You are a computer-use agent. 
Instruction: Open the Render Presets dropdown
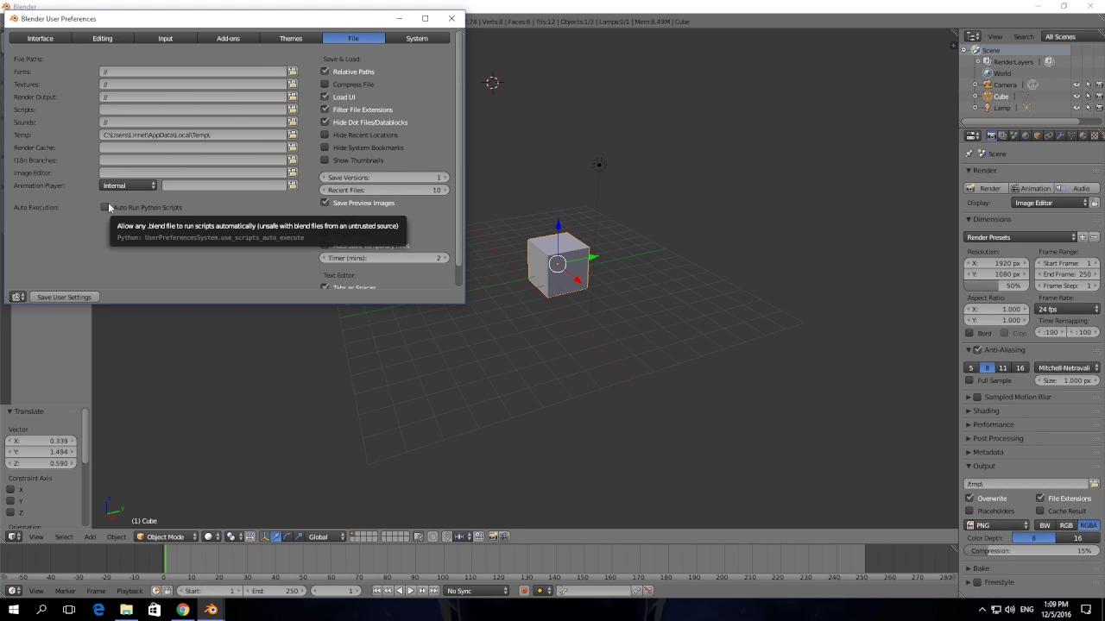click(1021, 237)
